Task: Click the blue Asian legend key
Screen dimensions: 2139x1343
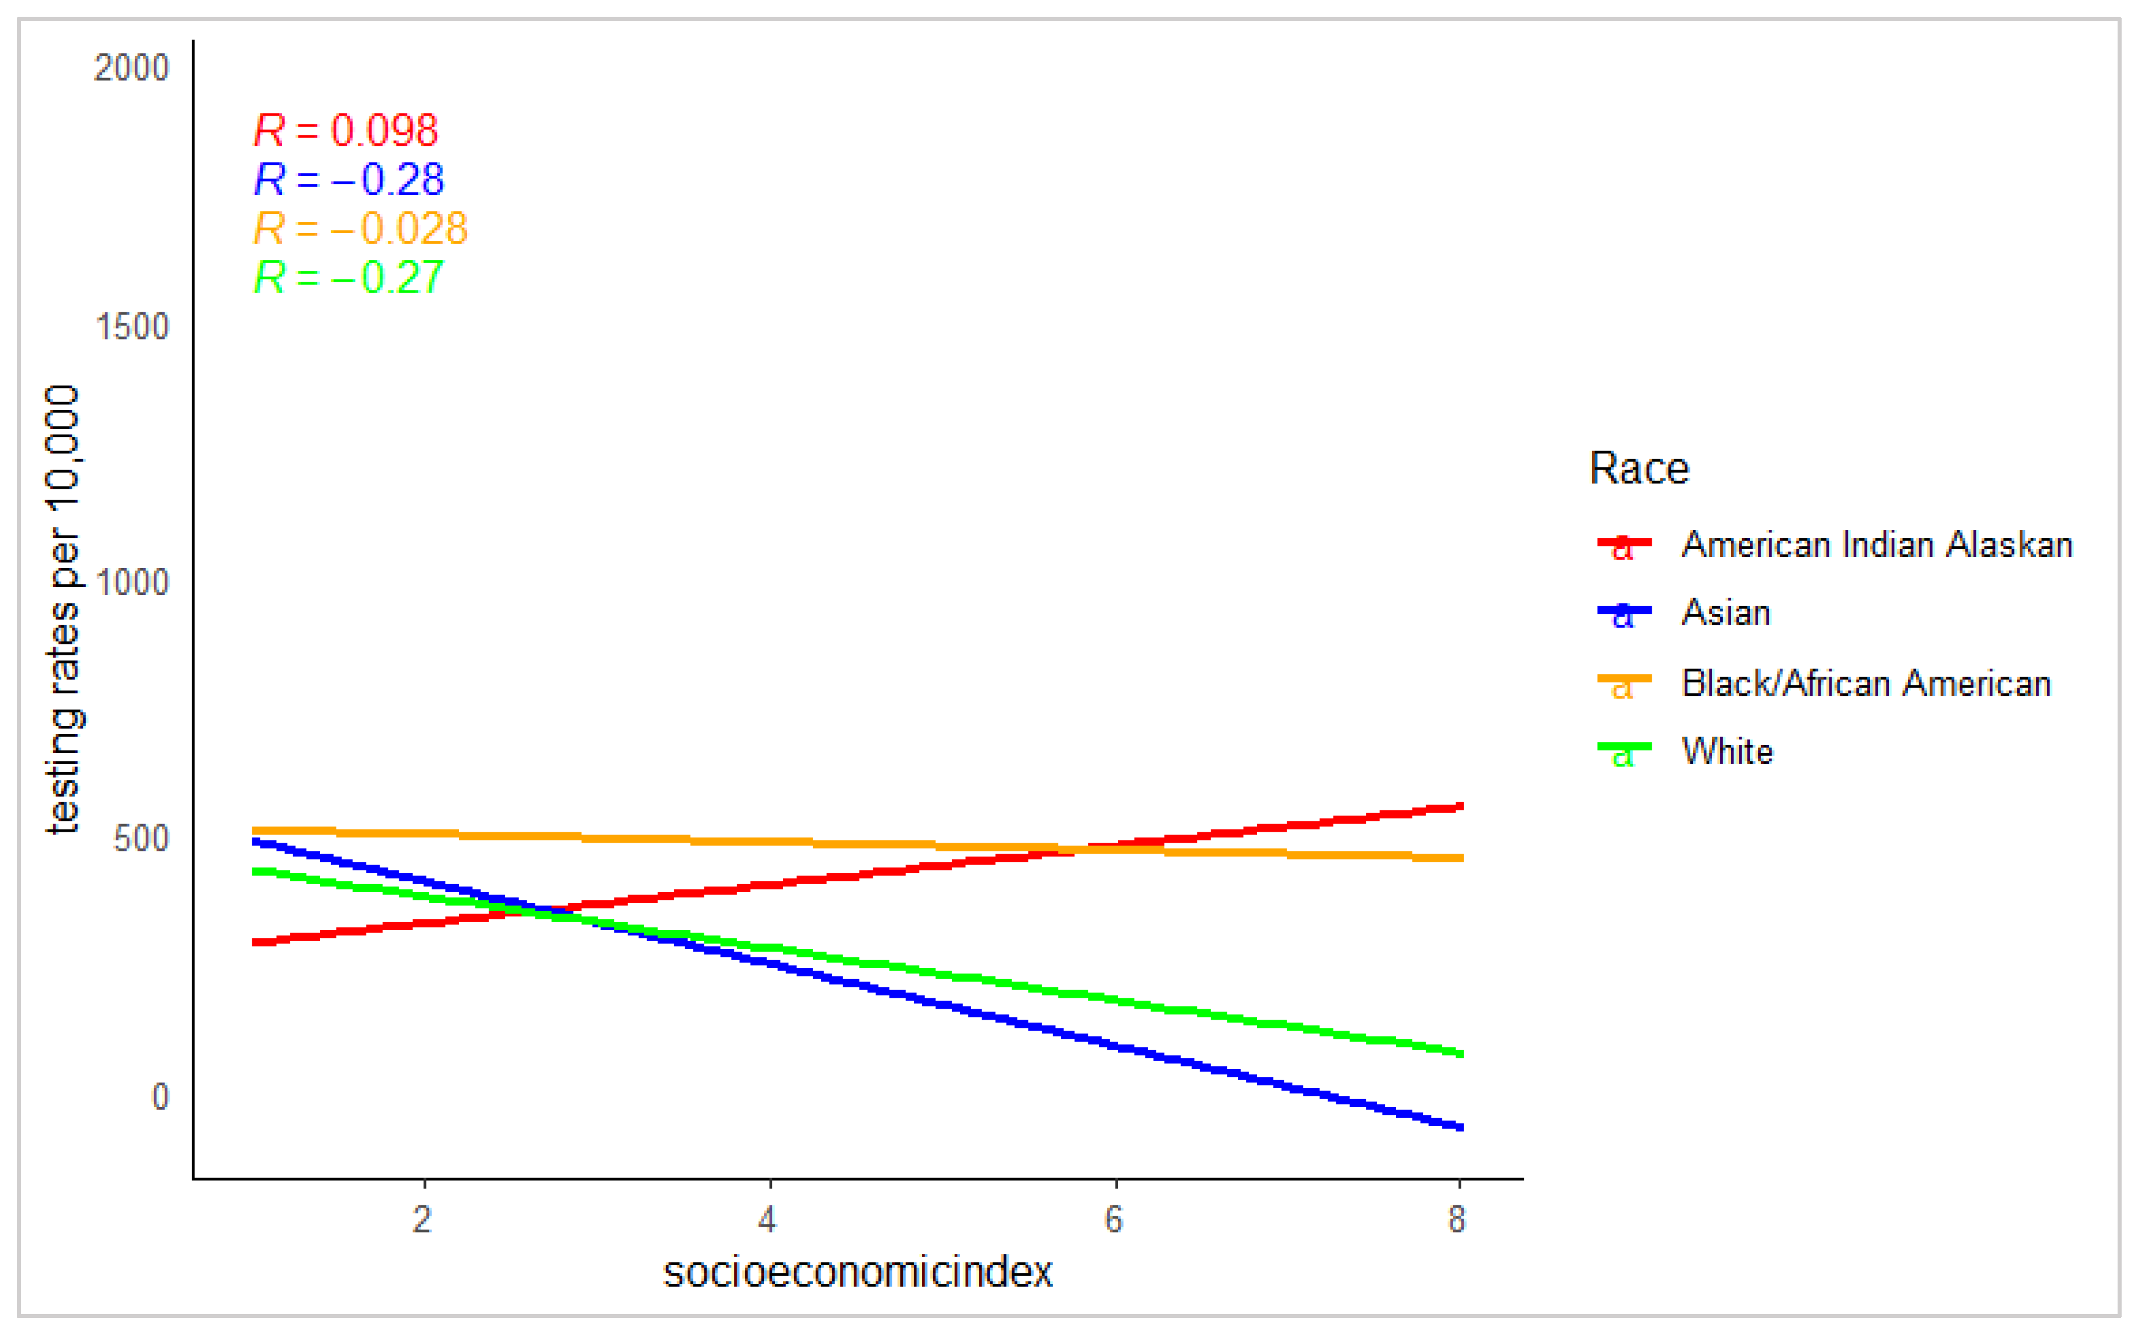Action: (1624, 613)
